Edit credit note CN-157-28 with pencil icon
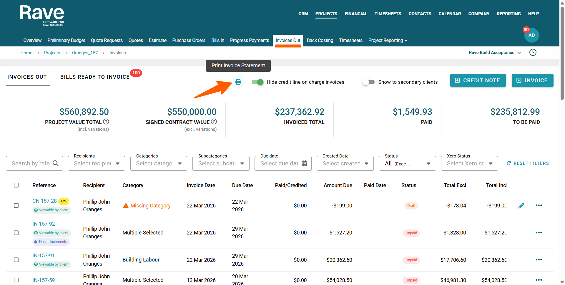This screenshot has width=565, height=285. pos(521,205)
